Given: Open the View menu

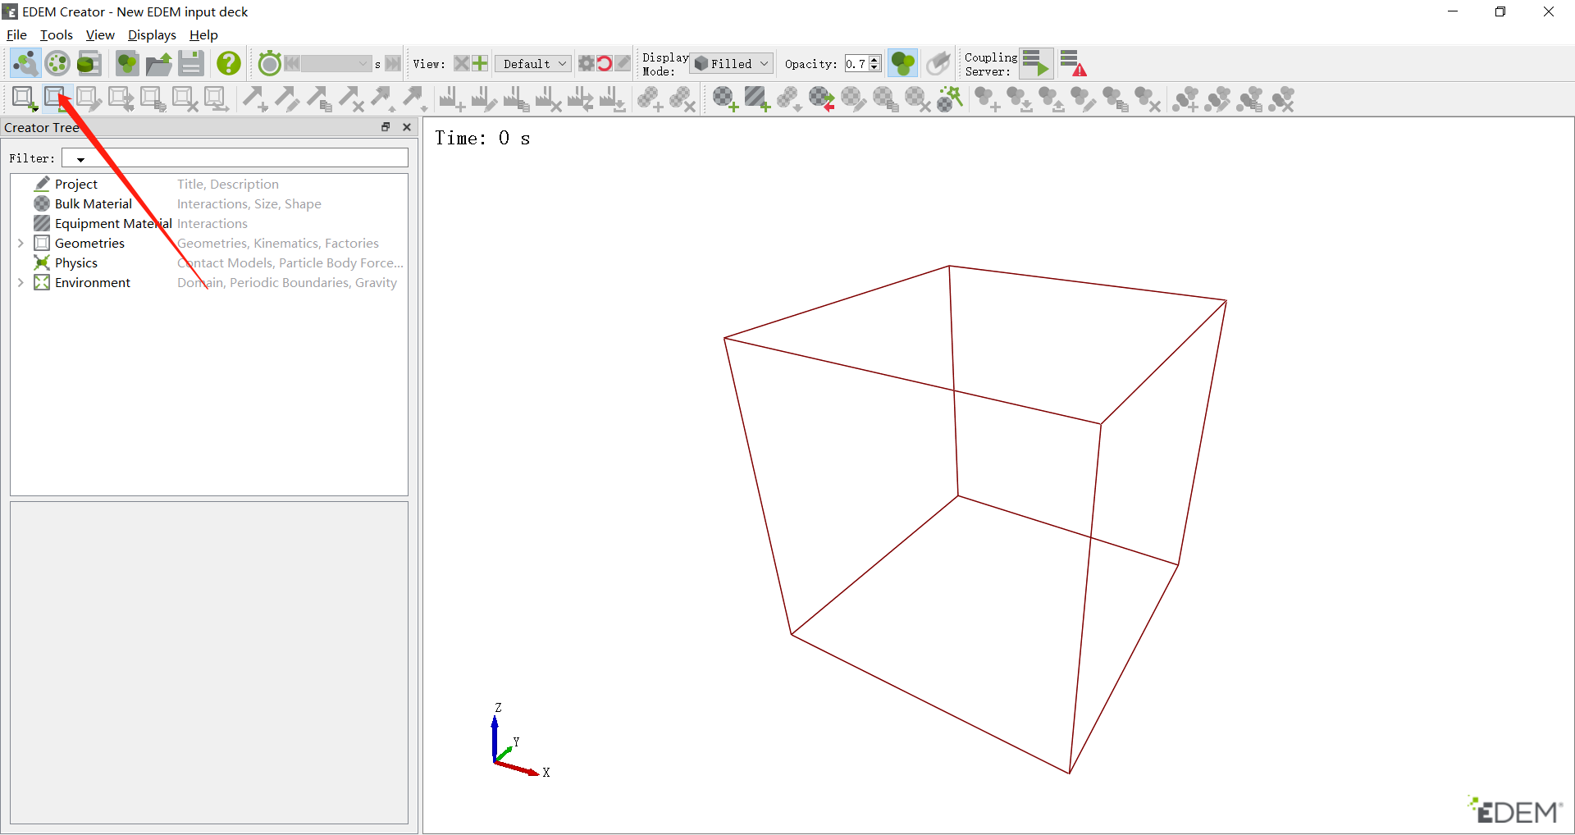Looking at the screenshot, I should tap(100, 34).
